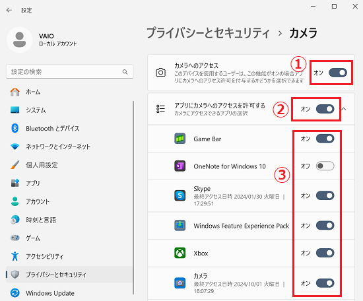Toggle the カメラ app camera access switch
The width and height of the screenshot is (363, 301).
point(325,283)
